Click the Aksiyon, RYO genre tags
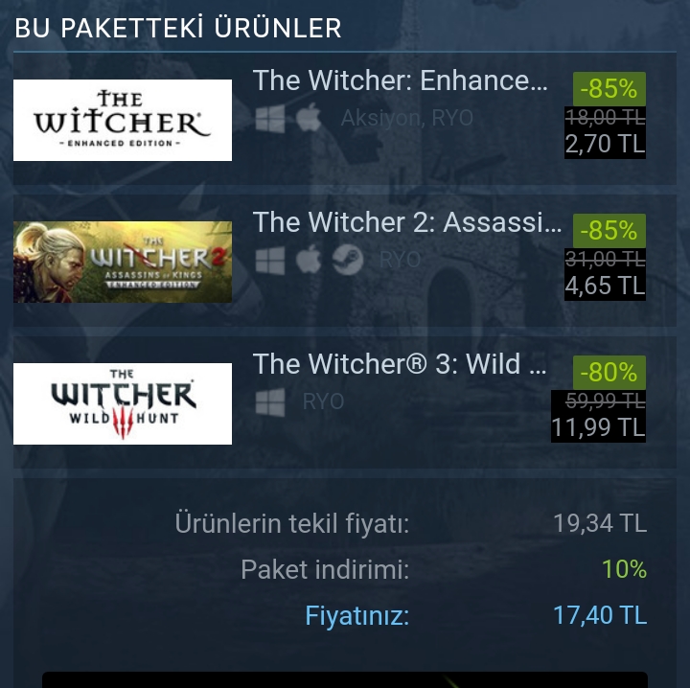Viewport: 690px width, 688px height. tap(407, 118)
